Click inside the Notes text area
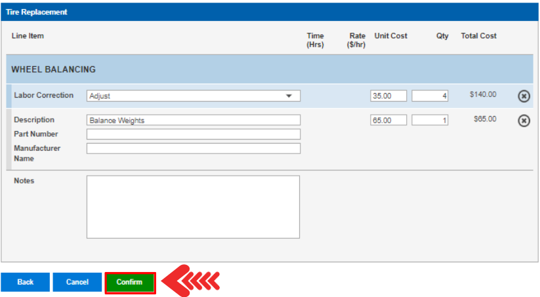Image resolution: width=540 pixels, height=297 pixels. [193, 207]
